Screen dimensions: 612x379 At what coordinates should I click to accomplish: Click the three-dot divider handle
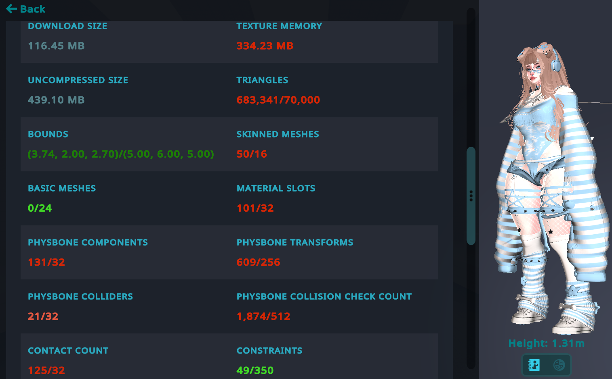coord(471,196)
